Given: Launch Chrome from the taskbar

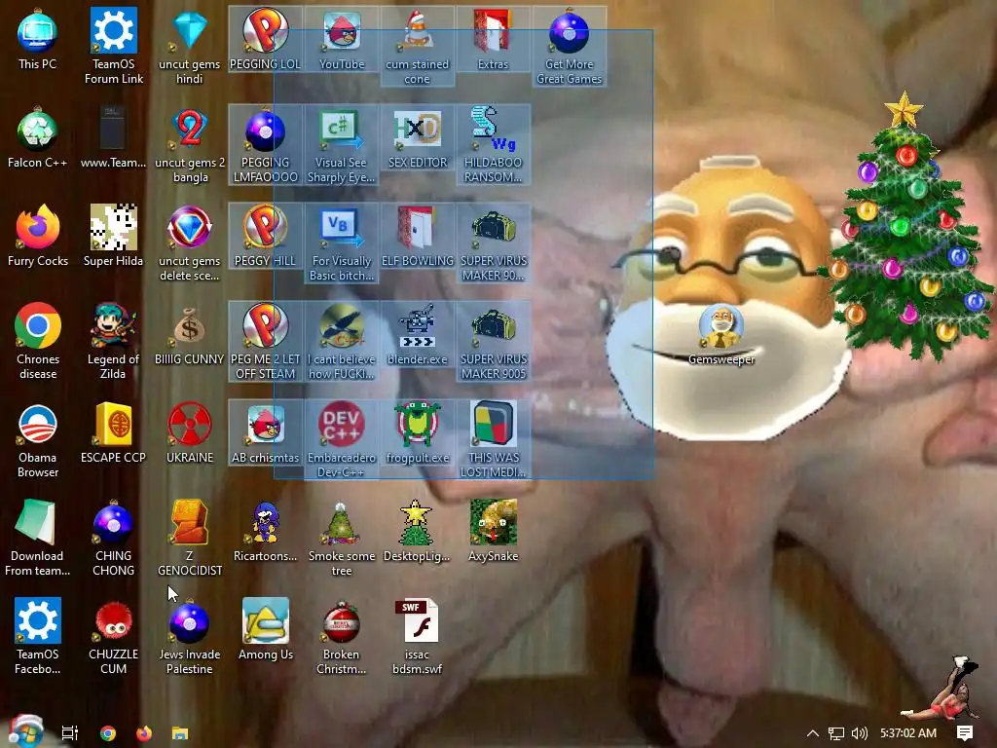Looking at the screenshot, I should point(108,733).
